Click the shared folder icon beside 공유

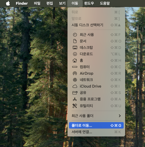point(75,93)
